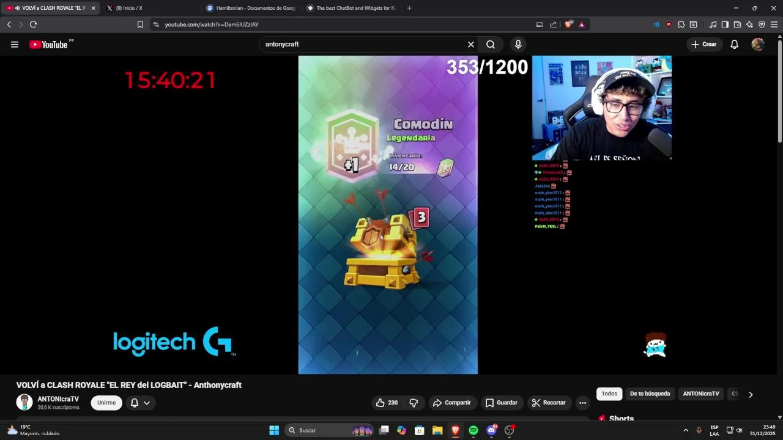Screen dimensions: 783x440
Task: Bookmark this page in the address bar
Action: 140,24
